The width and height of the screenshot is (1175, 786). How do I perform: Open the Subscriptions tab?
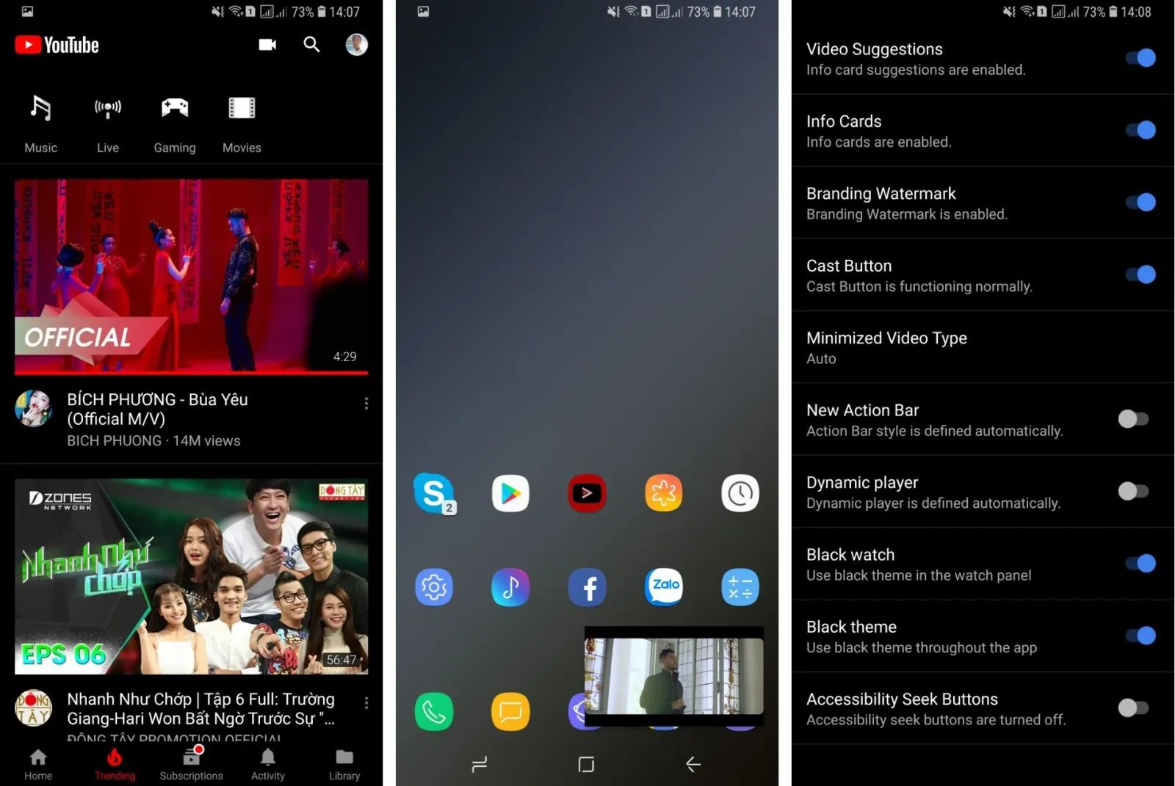[191, 765]
